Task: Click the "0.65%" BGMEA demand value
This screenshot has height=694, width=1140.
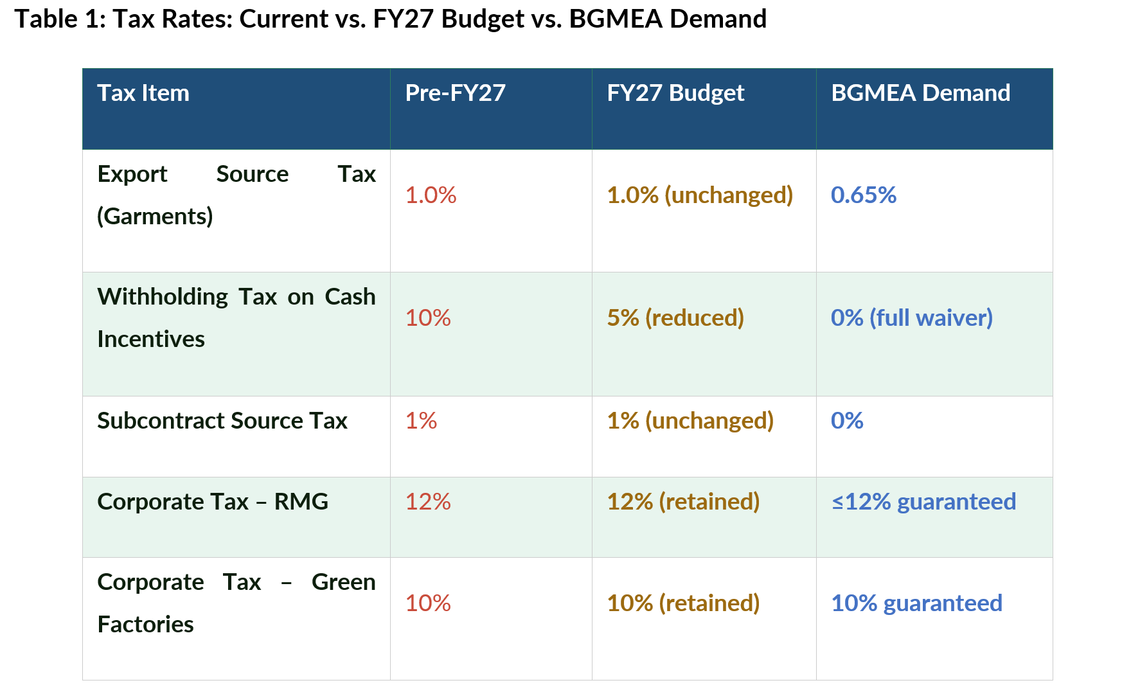Action: pos(864,195)
